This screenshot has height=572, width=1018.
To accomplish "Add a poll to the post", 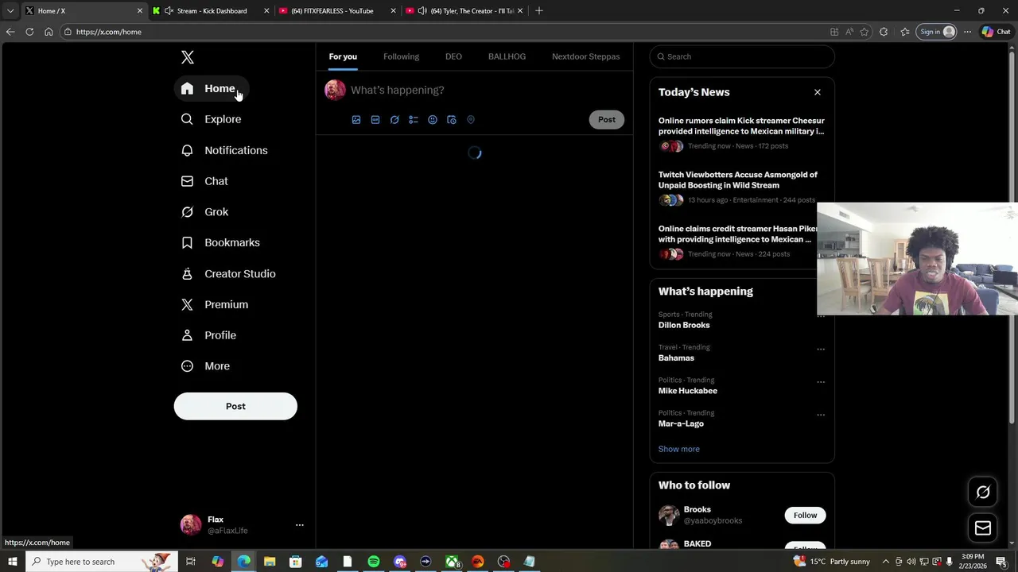I will tap(414, 120).
